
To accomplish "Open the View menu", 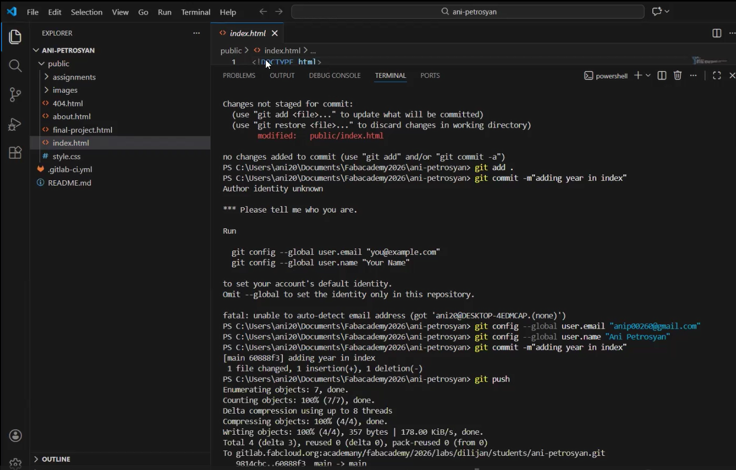I will 120,12.
